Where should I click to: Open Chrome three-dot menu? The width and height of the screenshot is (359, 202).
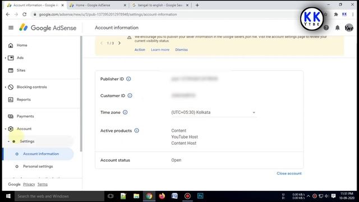click(x=353, y=15)
